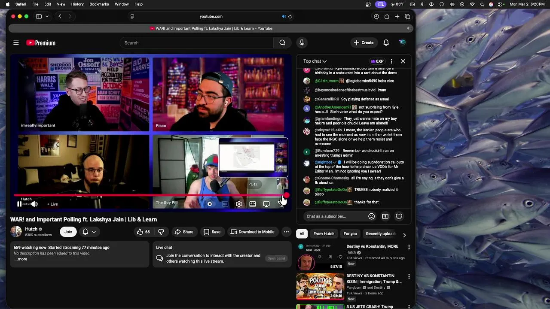Open Destiny vs Konstantin, MORE video thumbnail
550x309 pixels.
click(x=320, y=257)
